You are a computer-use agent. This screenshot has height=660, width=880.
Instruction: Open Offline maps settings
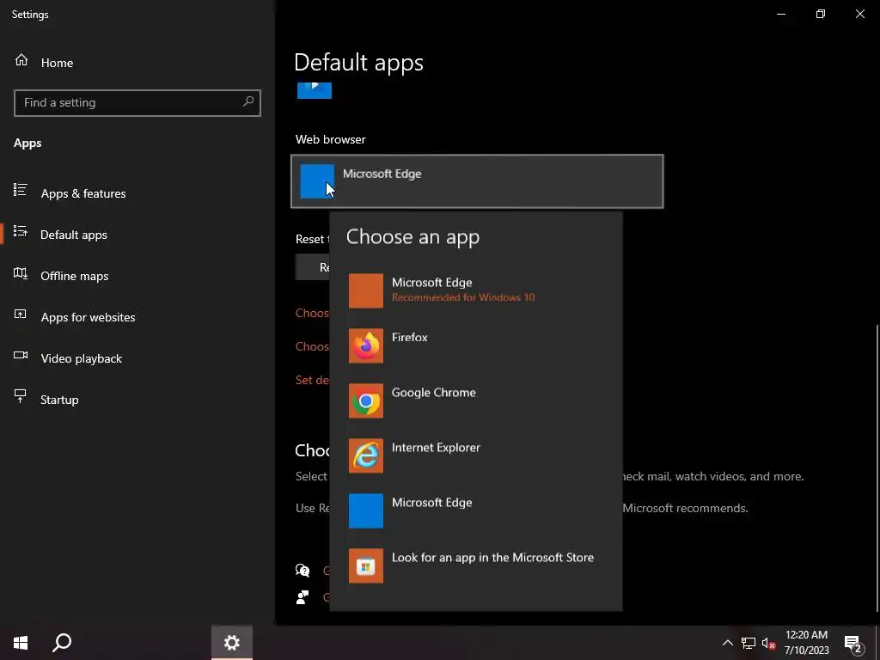point(74,276)
